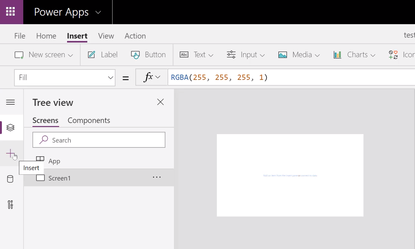Viewport: 415px width, 249px height.
Task: Open the Media controls dropdown
Action: tap(299, 55)
